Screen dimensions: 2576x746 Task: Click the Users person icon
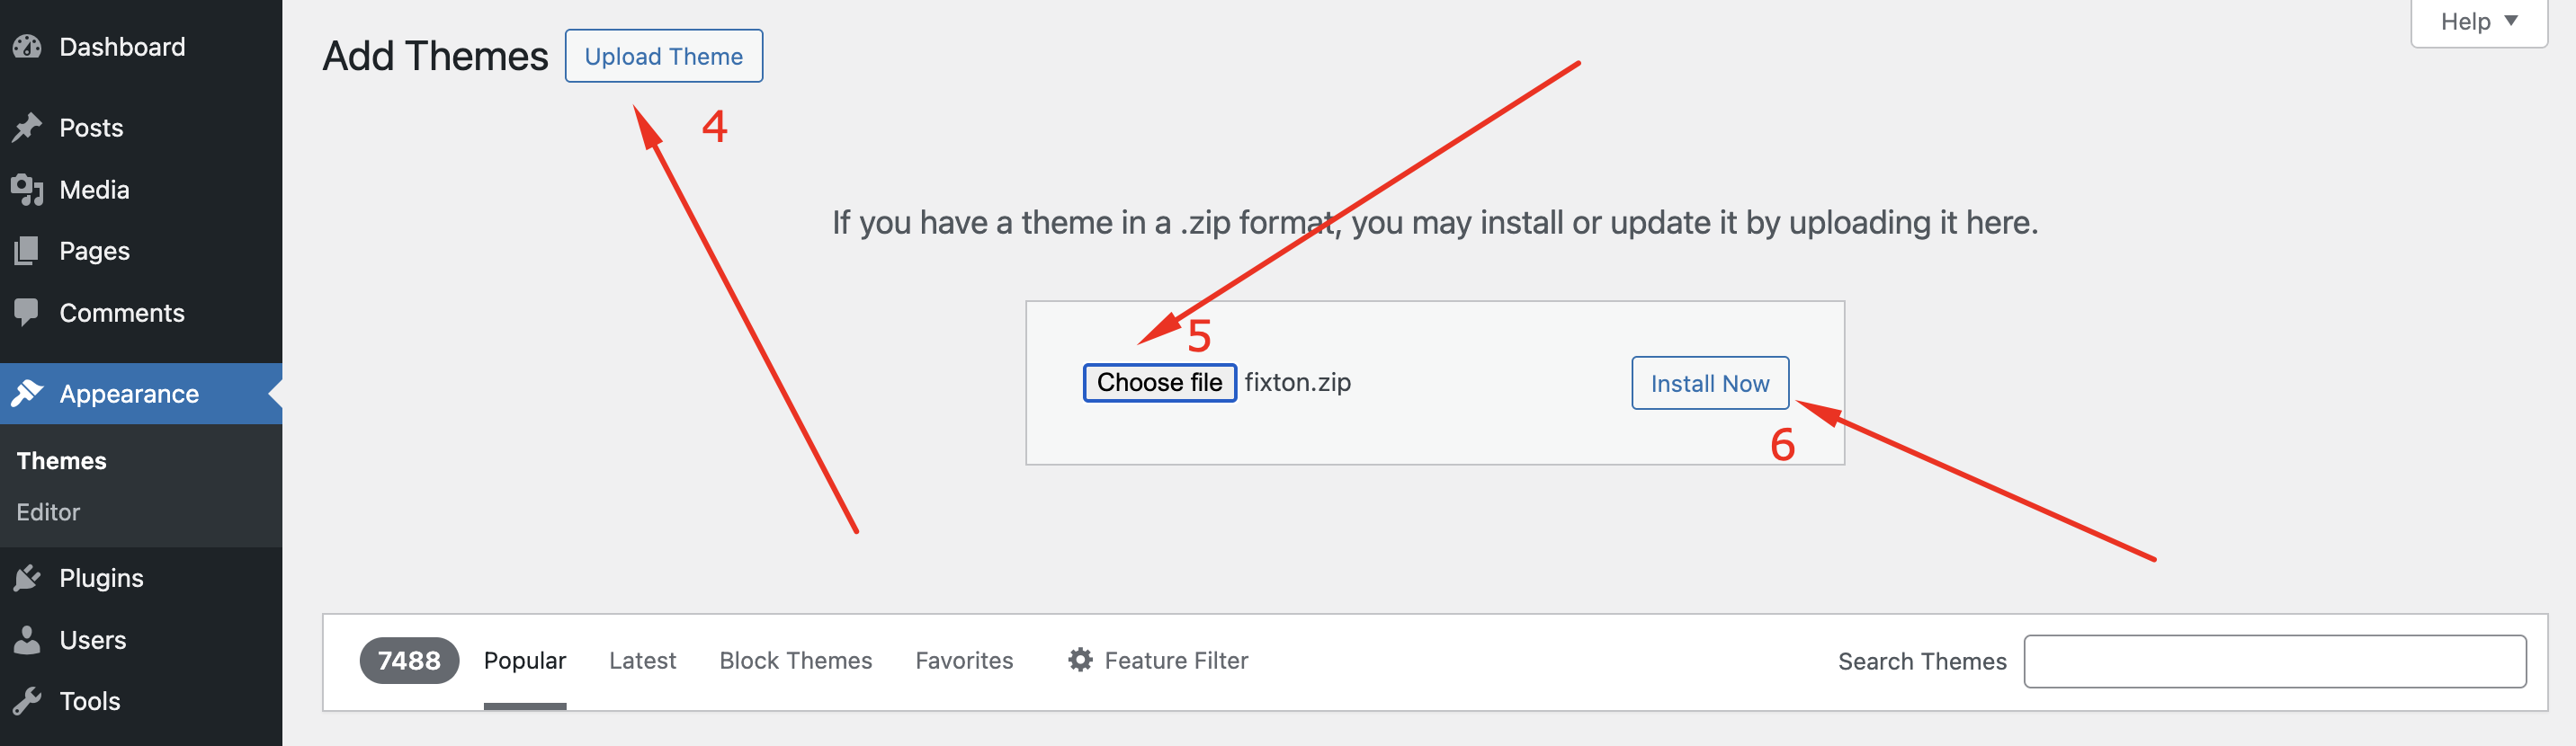click(x=27, y=640)
